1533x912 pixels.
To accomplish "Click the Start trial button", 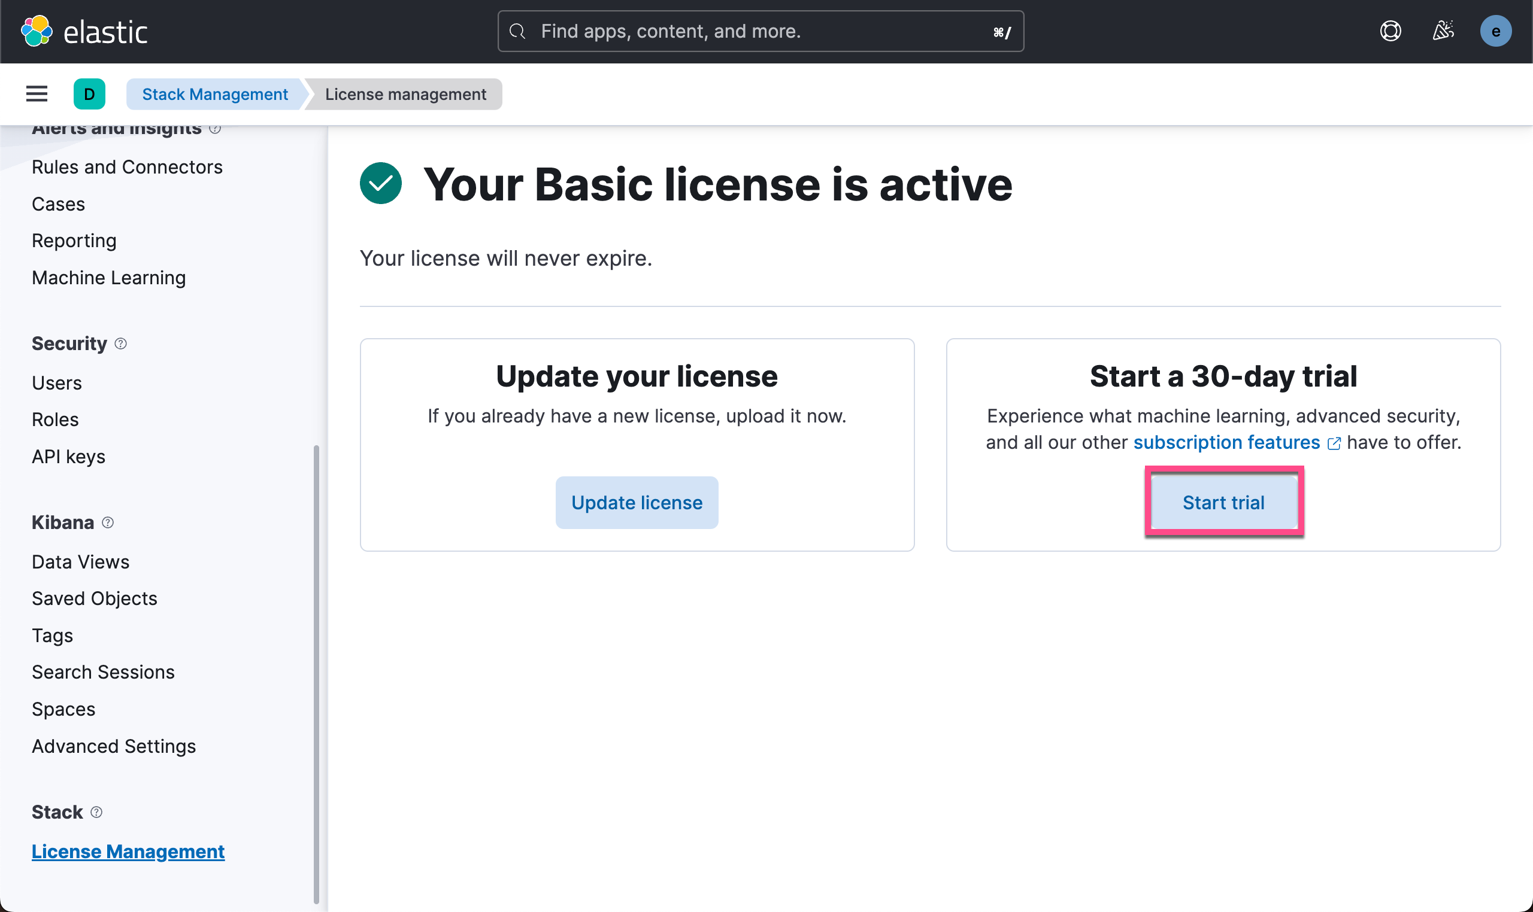I will click(1223, 503).
